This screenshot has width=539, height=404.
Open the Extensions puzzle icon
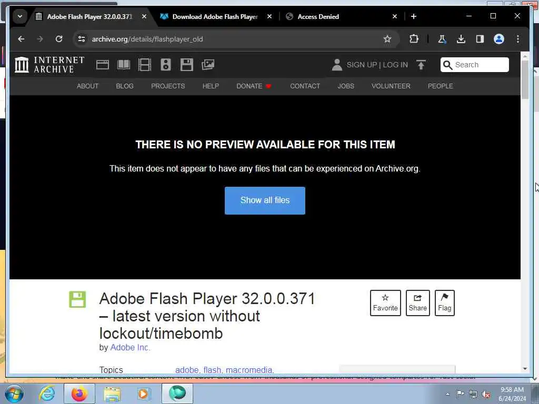(414, 39)
